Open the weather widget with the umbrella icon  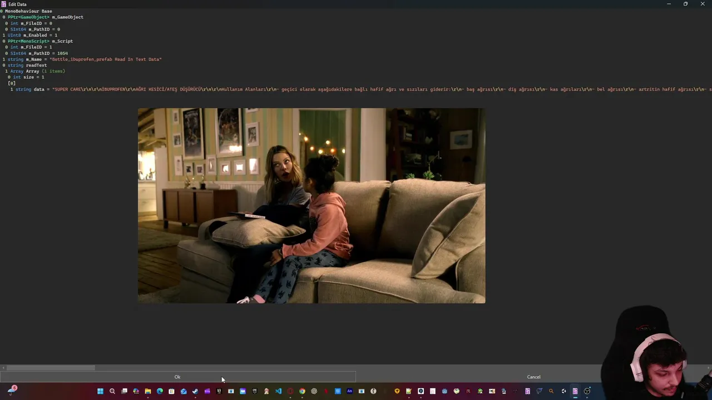tap(12, 391)
